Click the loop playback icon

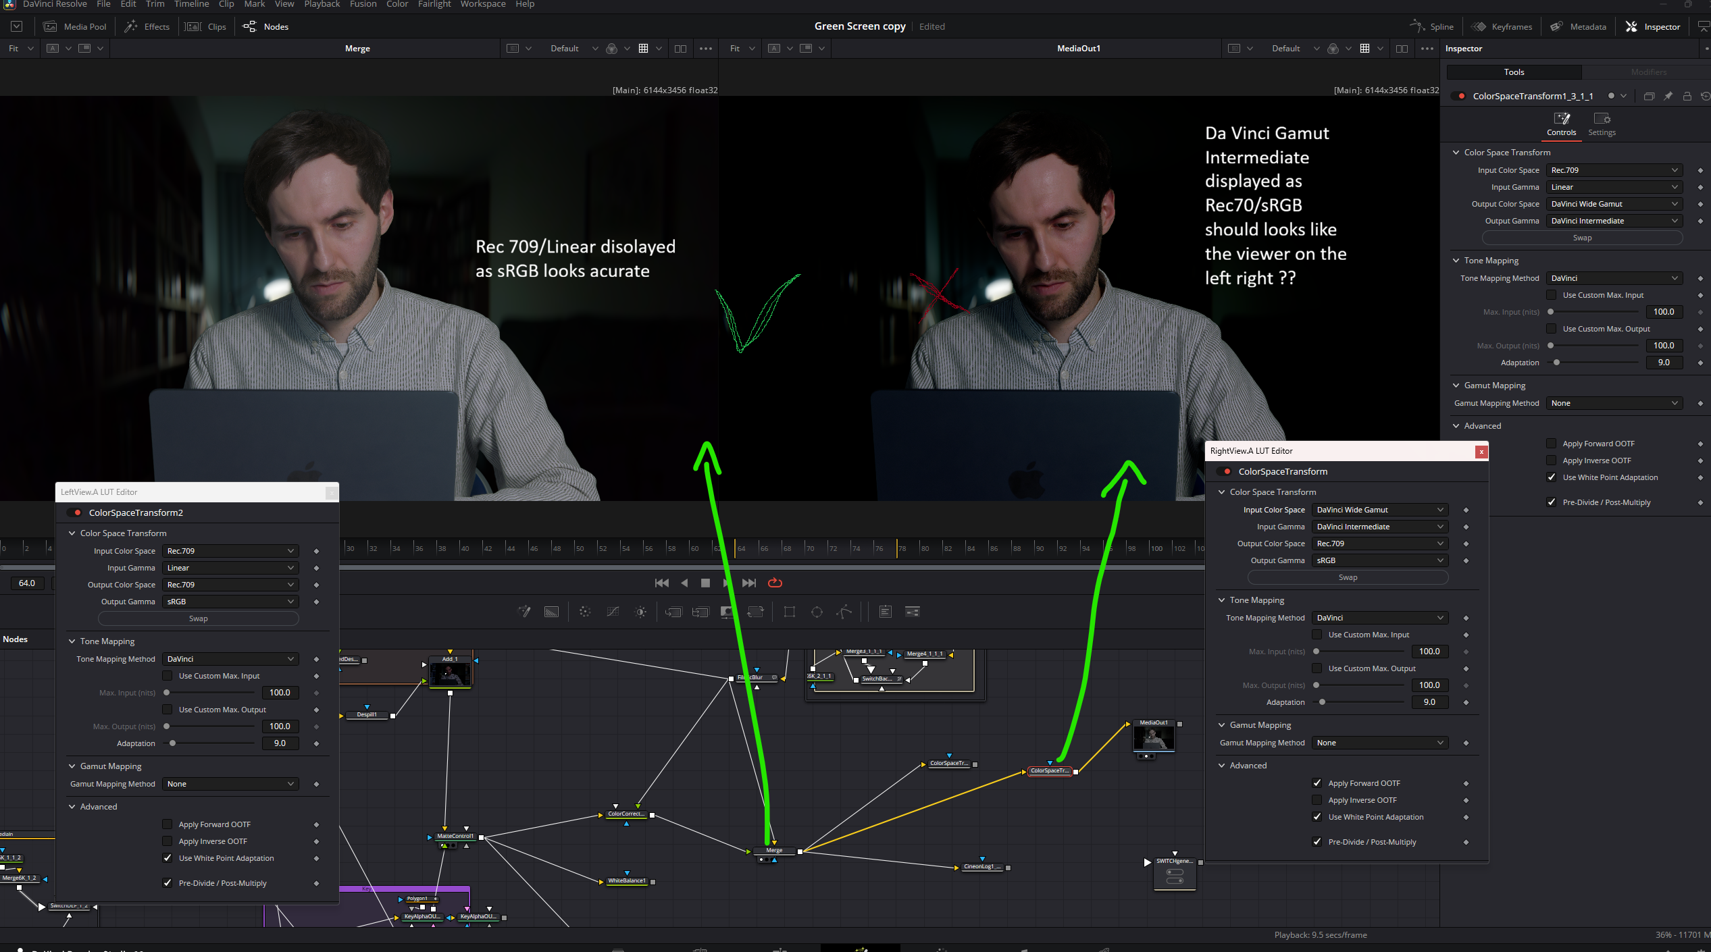(775, 583)
